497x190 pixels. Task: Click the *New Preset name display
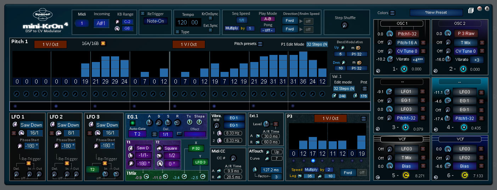tap(436, 12)
